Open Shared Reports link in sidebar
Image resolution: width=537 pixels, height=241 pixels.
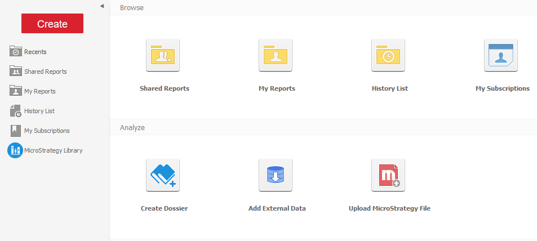coord(46,72)
